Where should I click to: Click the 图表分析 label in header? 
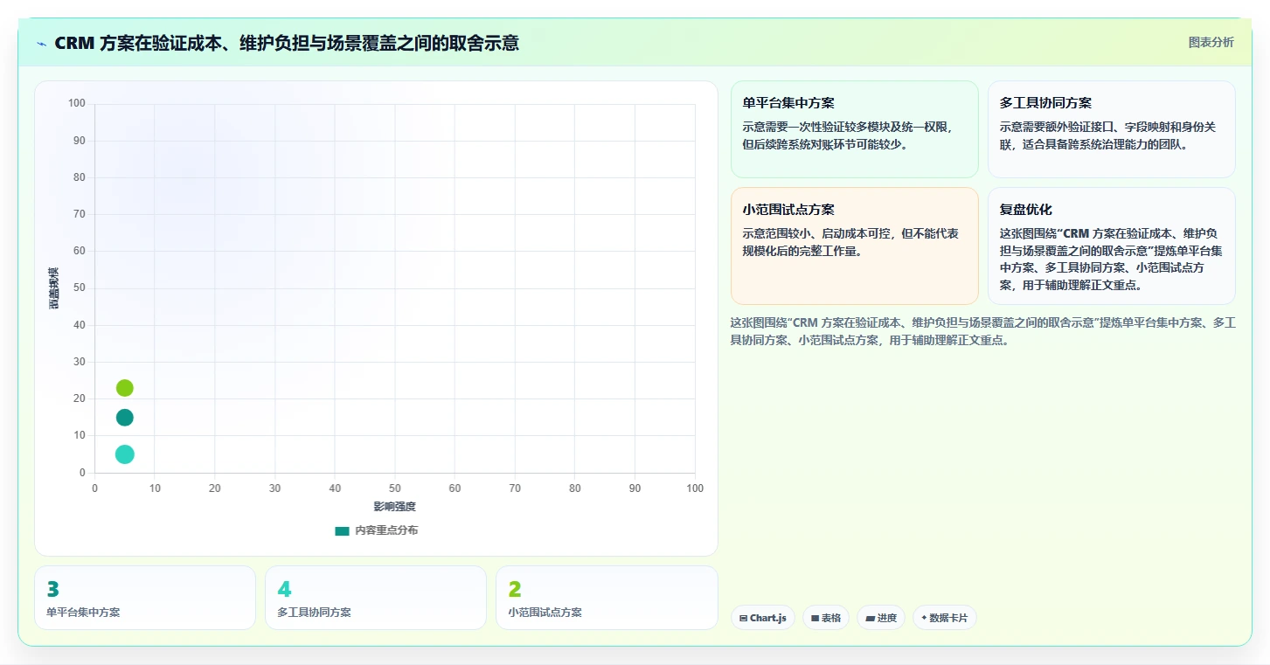tap(1211, 42)
